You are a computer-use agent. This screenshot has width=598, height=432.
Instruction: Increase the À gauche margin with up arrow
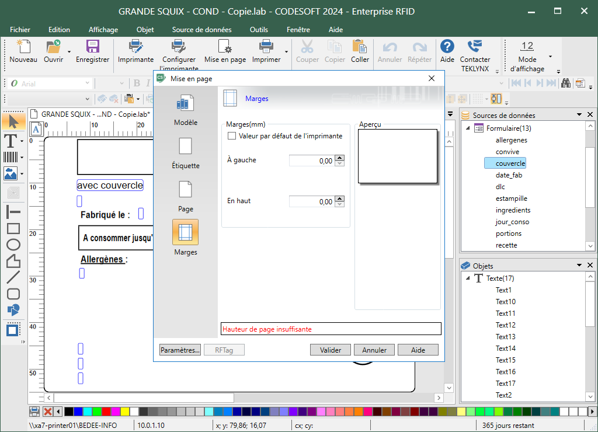point(340,158)
